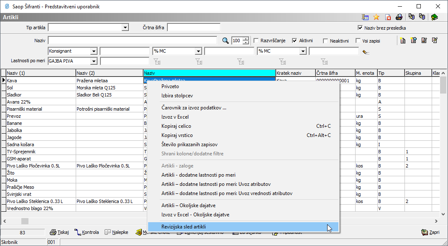Viewport: 448px width, 246px height.
Task: Click the yellow star favorites icon
Action: point(376,17)
